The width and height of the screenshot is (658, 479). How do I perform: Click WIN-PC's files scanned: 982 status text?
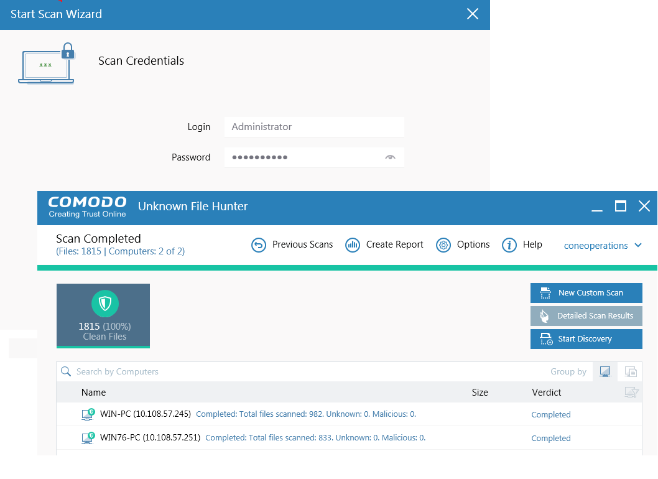point(306,414)
